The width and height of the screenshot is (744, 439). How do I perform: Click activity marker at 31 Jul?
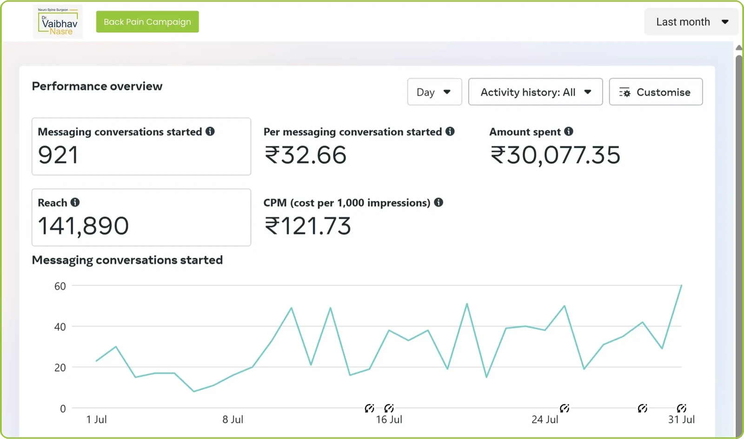682,408
